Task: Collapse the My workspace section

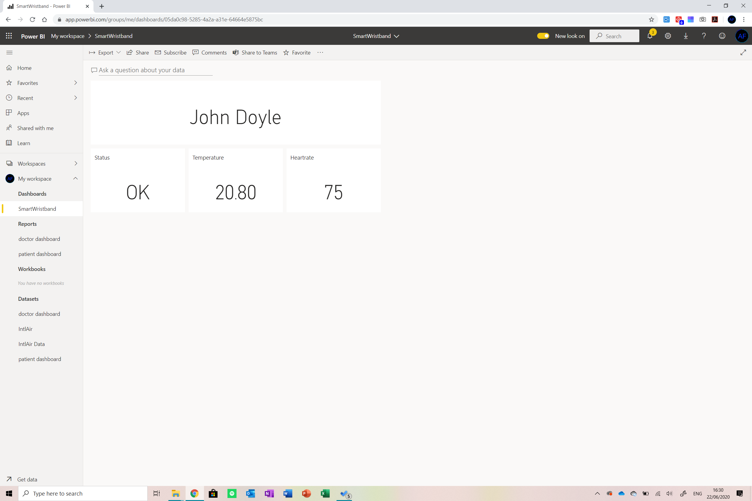Action: click(x=75, y=178)
